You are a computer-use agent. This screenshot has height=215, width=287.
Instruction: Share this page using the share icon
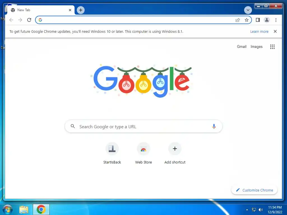tap(238, 20)
